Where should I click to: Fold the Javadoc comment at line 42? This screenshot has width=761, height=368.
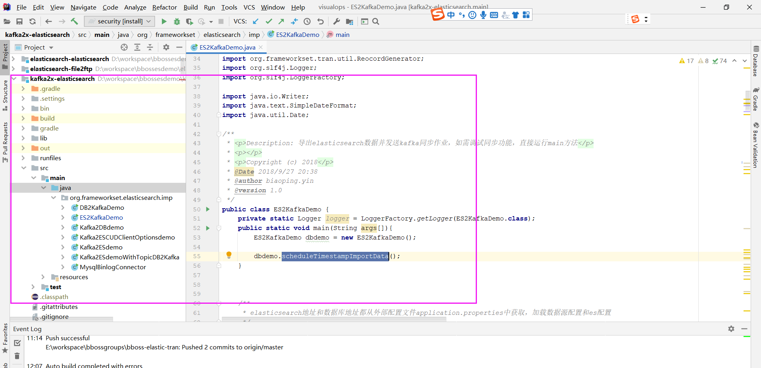[219, 134]
